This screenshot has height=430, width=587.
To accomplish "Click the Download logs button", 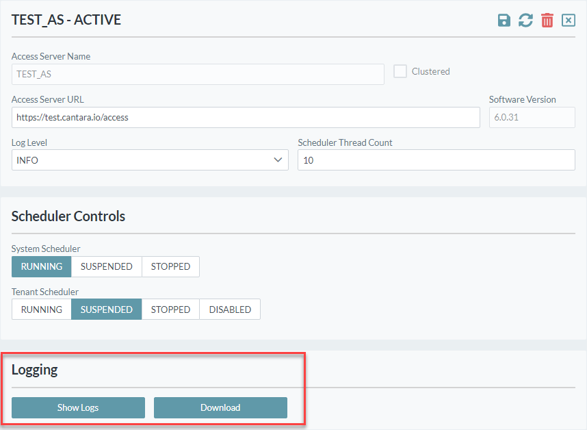I will coord(220,407).
